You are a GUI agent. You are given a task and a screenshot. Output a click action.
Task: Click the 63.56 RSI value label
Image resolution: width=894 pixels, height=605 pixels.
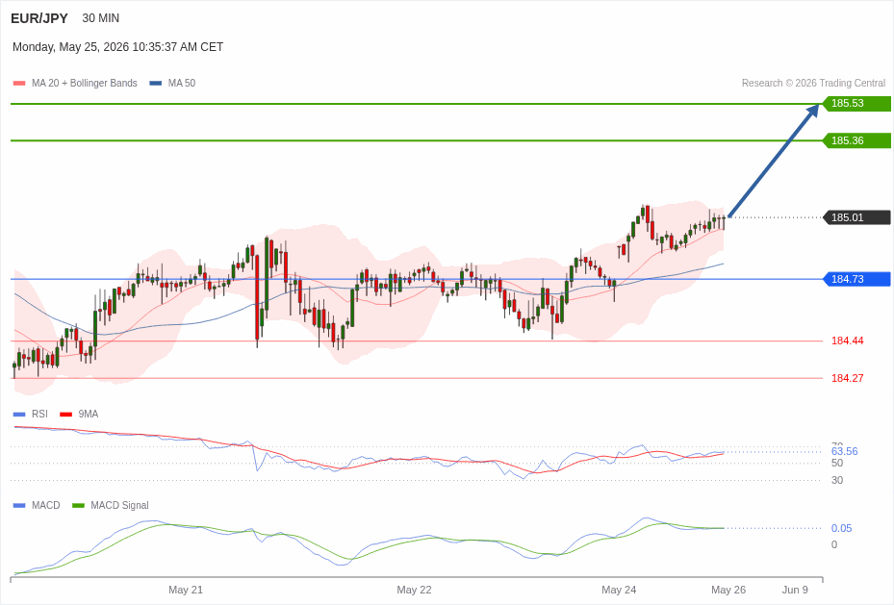[x=844, y=451]
